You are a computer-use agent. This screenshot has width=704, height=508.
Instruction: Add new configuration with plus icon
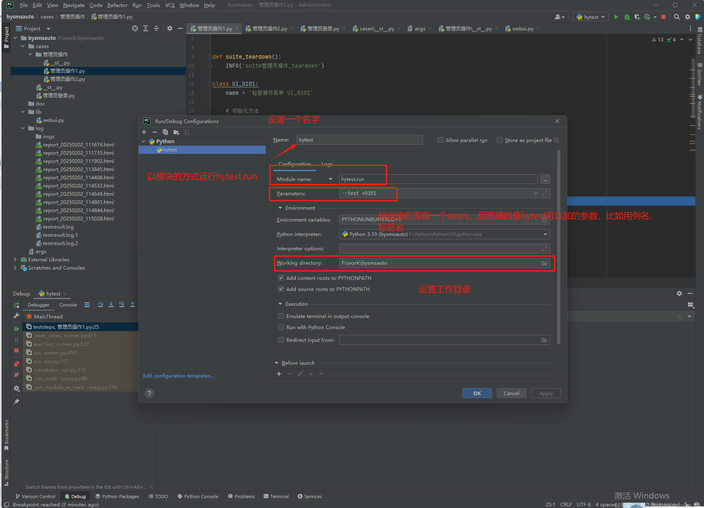click(144, 132)
